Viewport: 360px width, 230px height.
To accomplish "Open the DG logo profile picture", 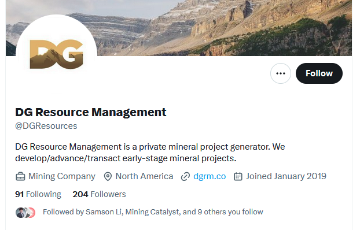I will (57, 54).
